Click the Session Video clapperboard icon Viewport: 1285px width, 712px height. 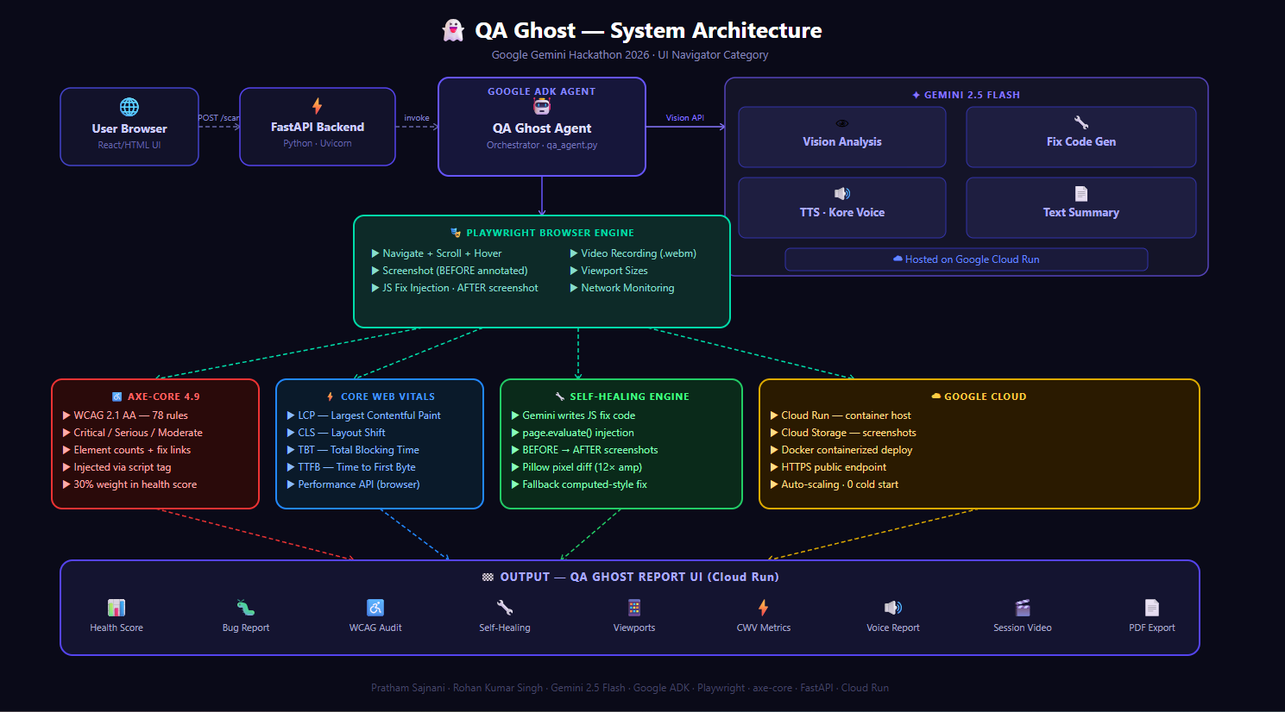tap(1023, 608)
